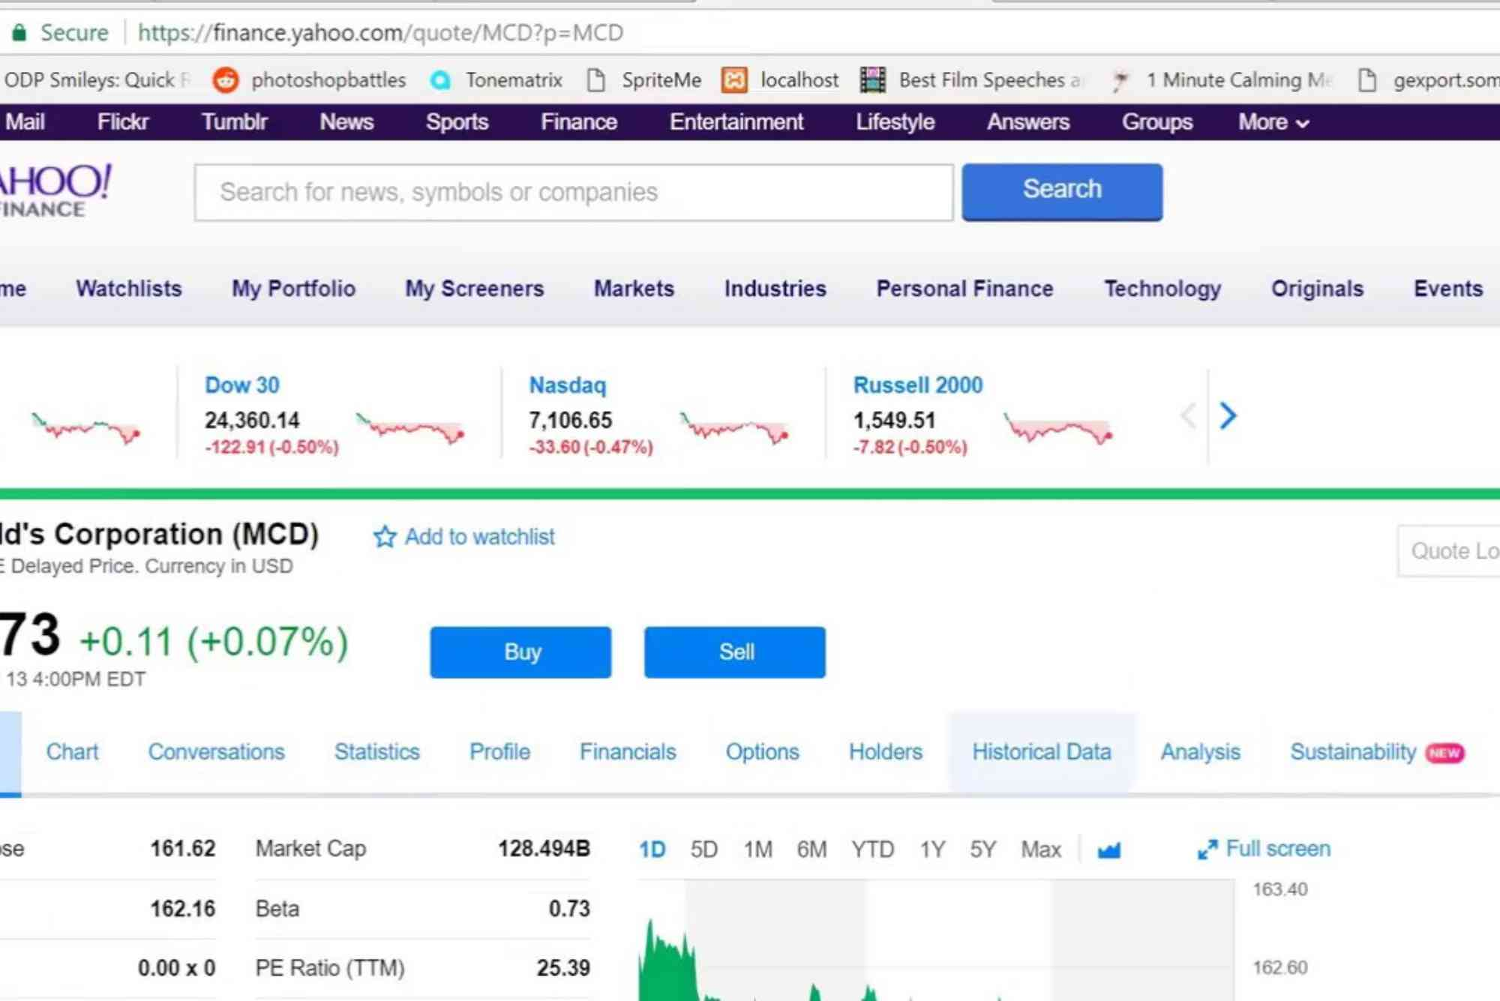Click the Dow 30 index link
Image resolution: width=1500 pixels, height=1001 pixels.
241,385
